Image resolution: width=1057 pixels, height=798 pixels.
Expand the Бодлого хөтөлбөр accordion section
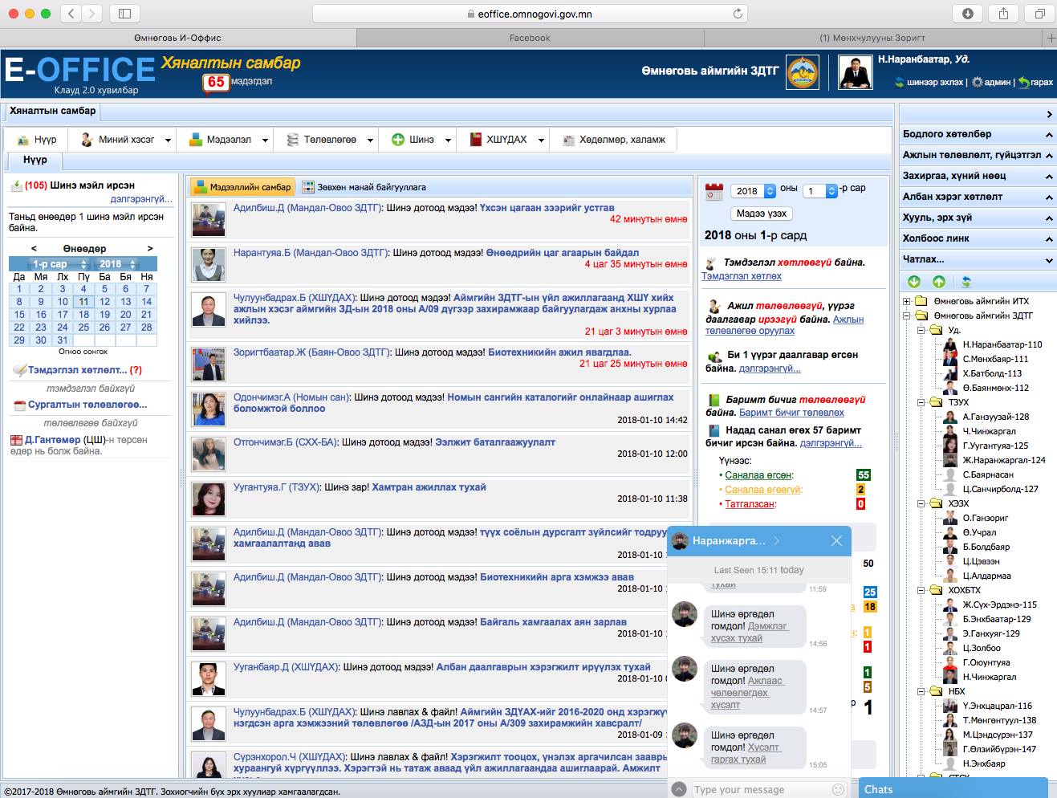(1048, 135)
